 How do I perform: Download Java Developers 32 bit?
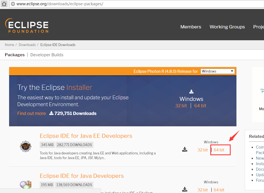pos(203,190)
